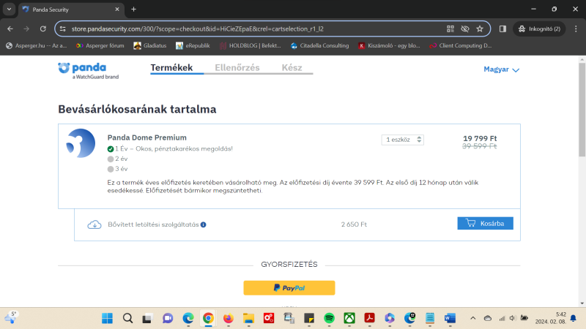Screen dimensions: 586x329
Task: Open info icon for Bővített letöltési szolgáltatás
Action: pyautogui.click(x=204, y=224)
